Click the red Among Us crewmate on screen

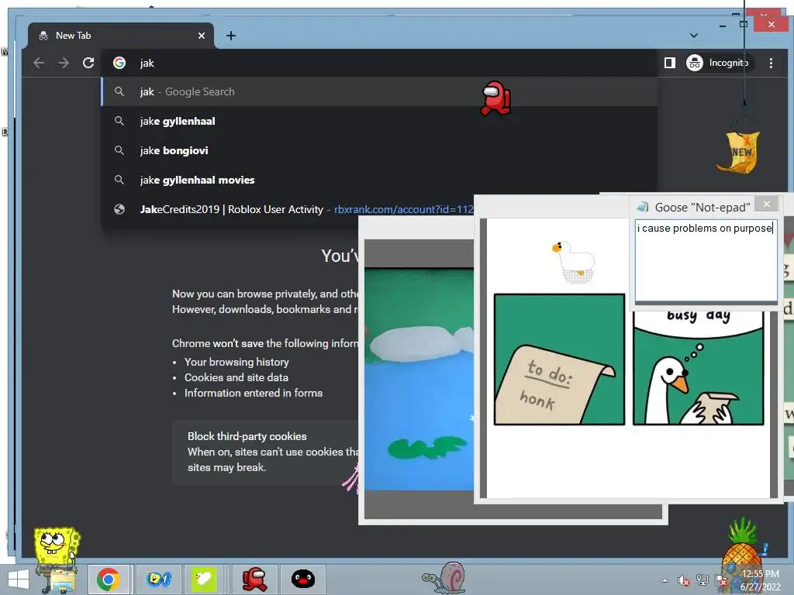click(x=495, y=98)
